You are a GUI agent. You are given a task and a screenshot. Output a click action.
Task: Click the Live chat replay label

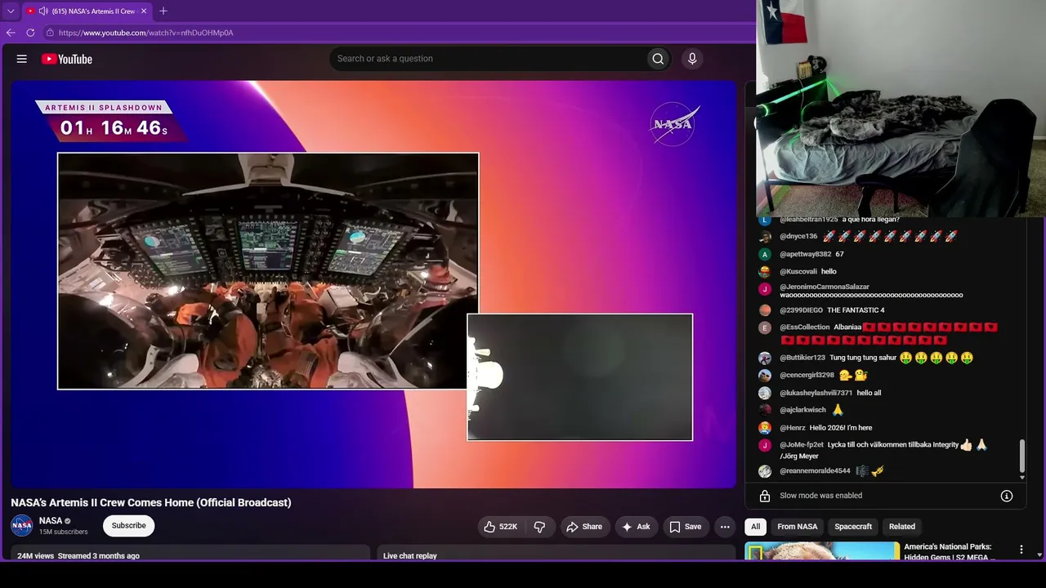pos(410,556)
